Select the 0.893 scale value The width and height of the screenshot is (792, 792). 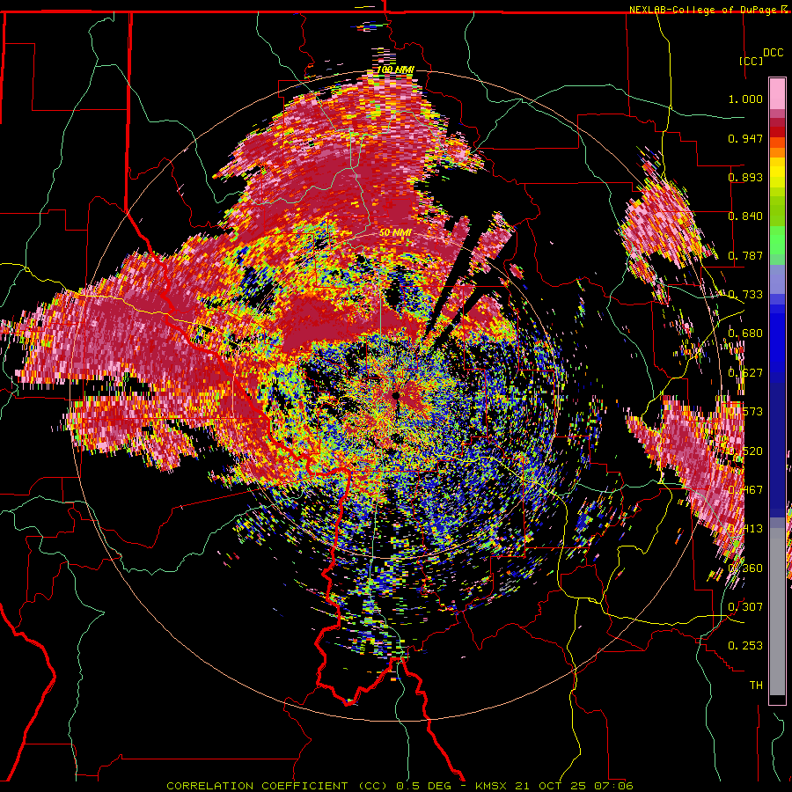pos(745,177)
